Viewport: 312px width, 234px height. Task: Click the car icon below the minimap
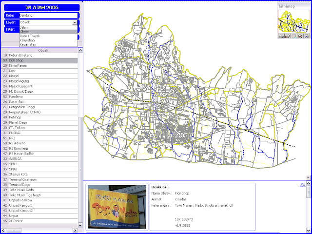281,36
